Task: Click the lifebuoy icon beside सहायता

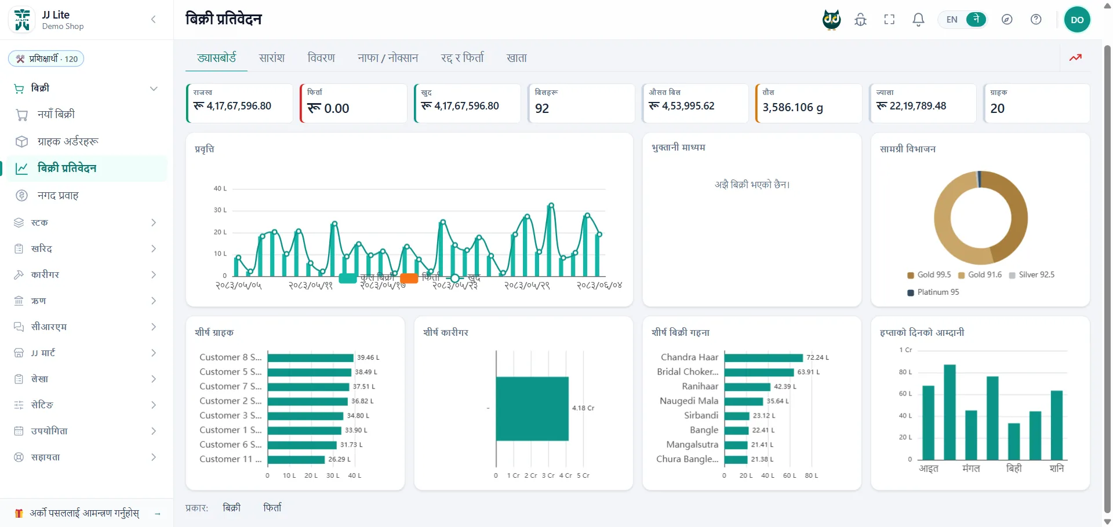Action: tap(19, 457)
